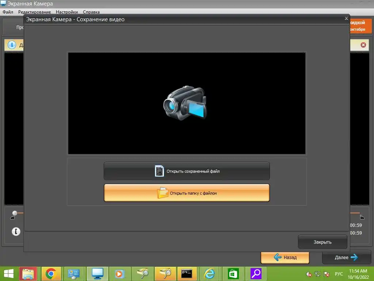Screen dimensions: 374x281
Task: Click the blue info icon in notification bar
Action: 12,45
